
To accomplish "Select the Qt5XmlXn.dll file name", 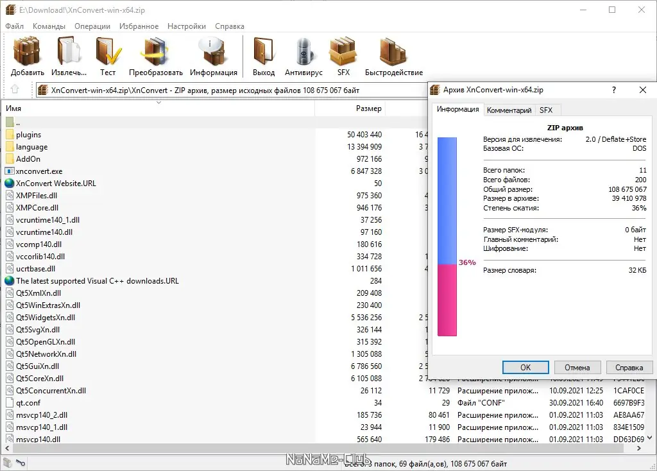I will click(38, 293).
